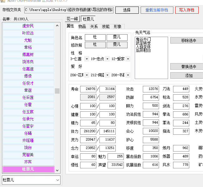Viewport: 203px width, 187px height.
Task: Expand the 19-忠贞 personality dropdown
Action: tap(107, 59)
